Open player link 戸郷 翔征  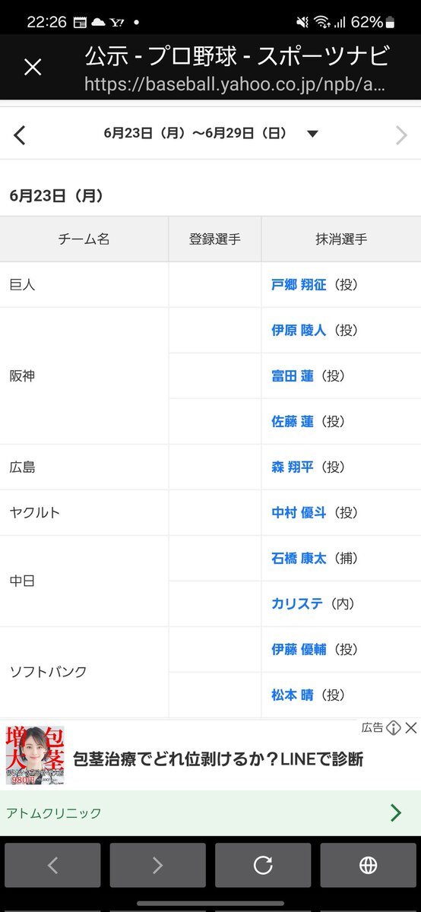[x=299, y=285]
